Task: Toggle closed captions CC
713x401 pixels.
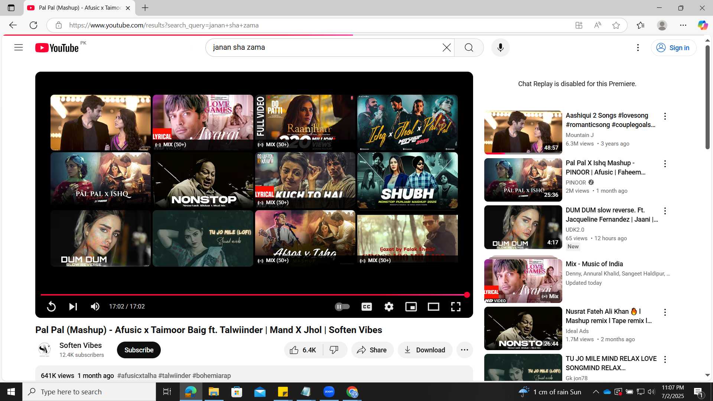Action: 367,307
